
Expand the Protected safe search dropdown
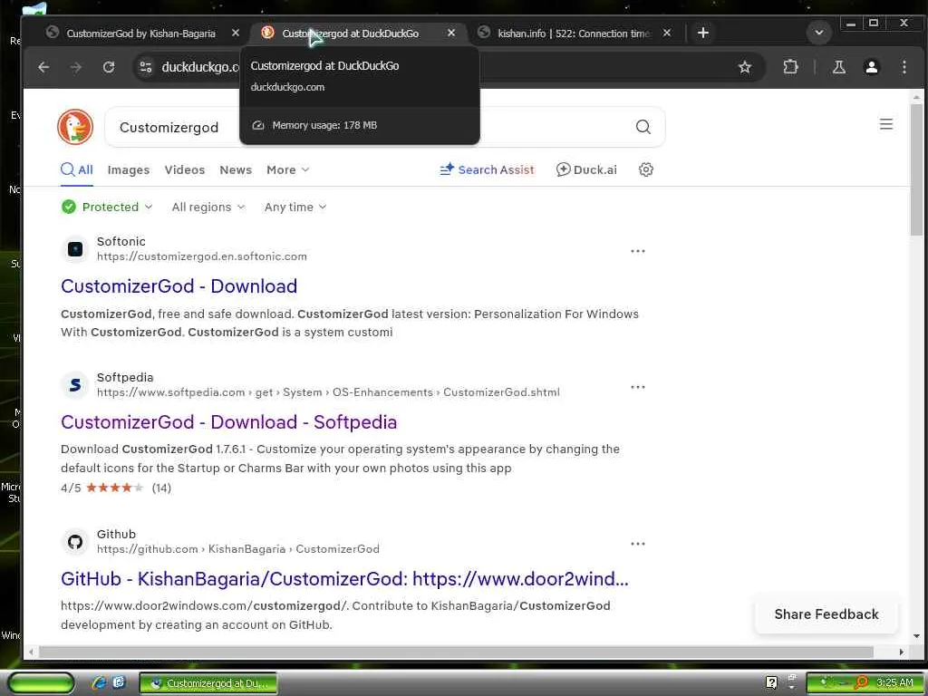(x=107, y=207)
